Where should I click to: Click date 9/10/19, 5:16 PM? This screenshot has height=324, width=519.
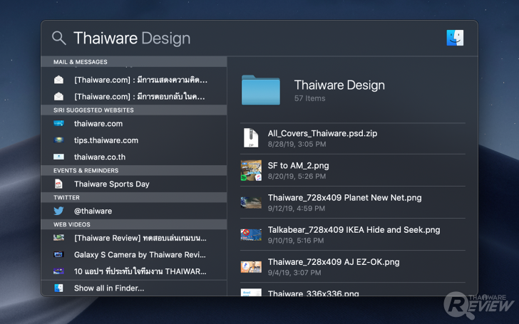tap(296, 241)
